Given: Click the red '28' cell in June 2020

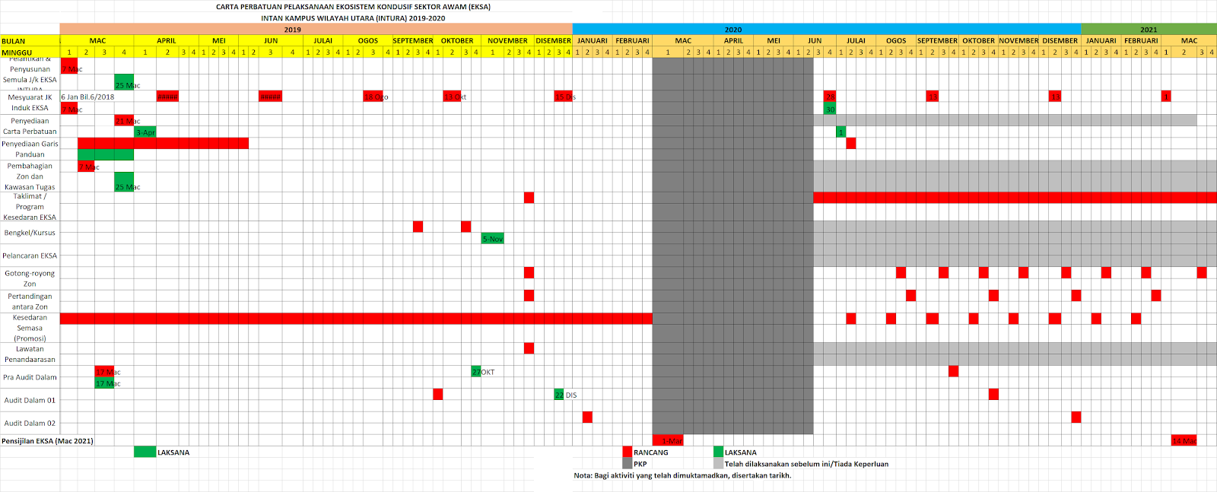Looking at the screenshot, I should (830, 97).
